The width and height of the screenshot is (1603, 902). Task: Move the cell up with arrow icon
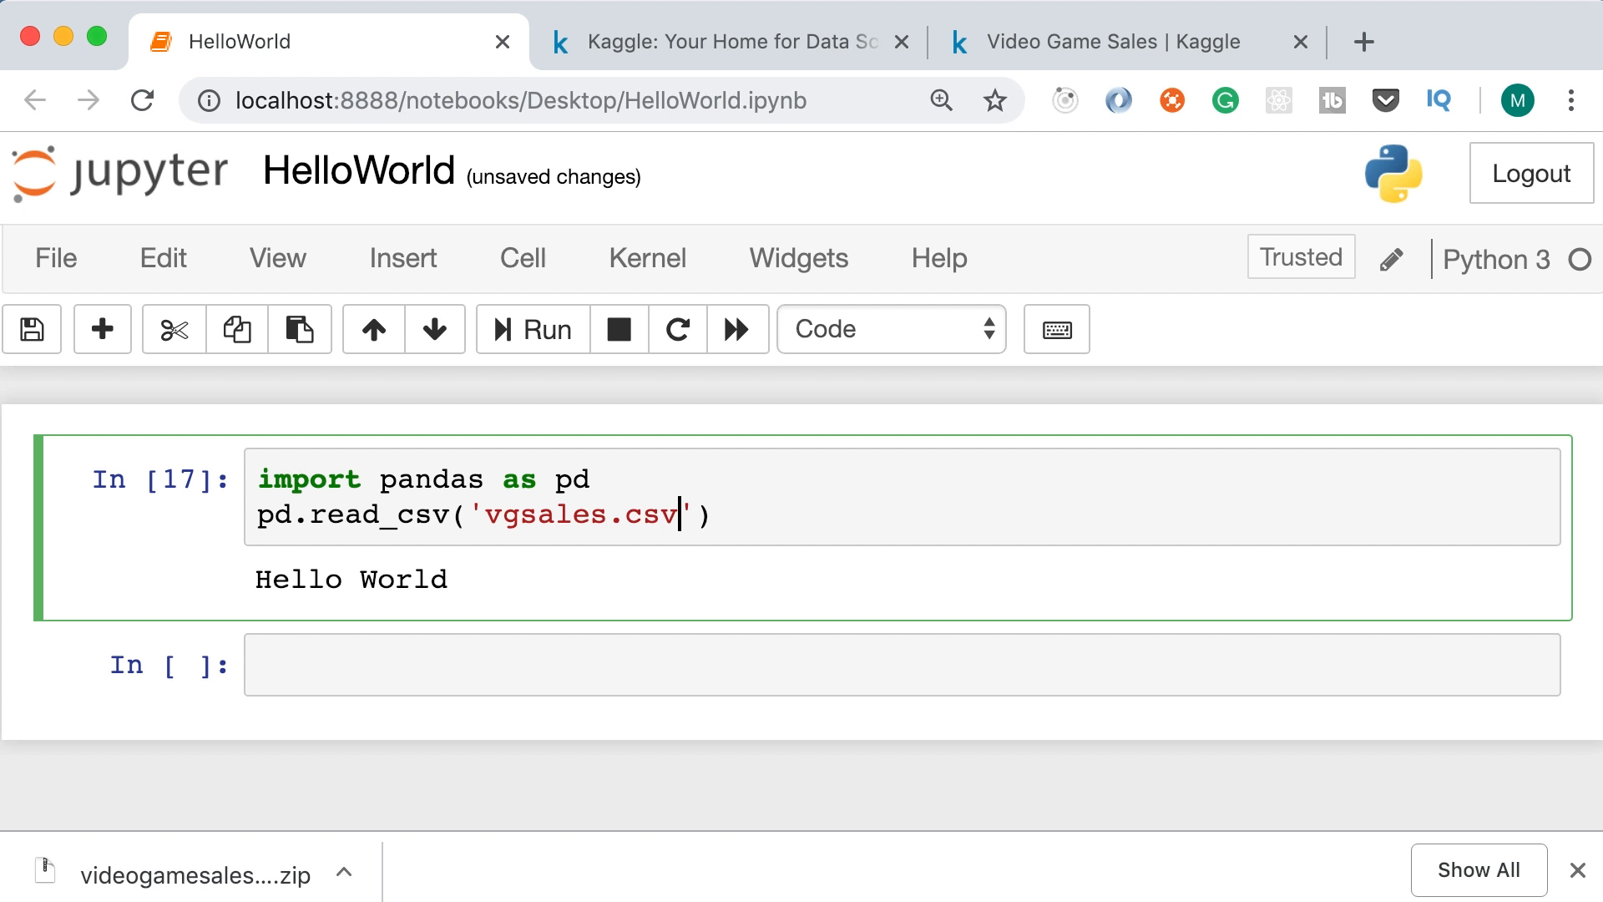[x=372, y=329]
